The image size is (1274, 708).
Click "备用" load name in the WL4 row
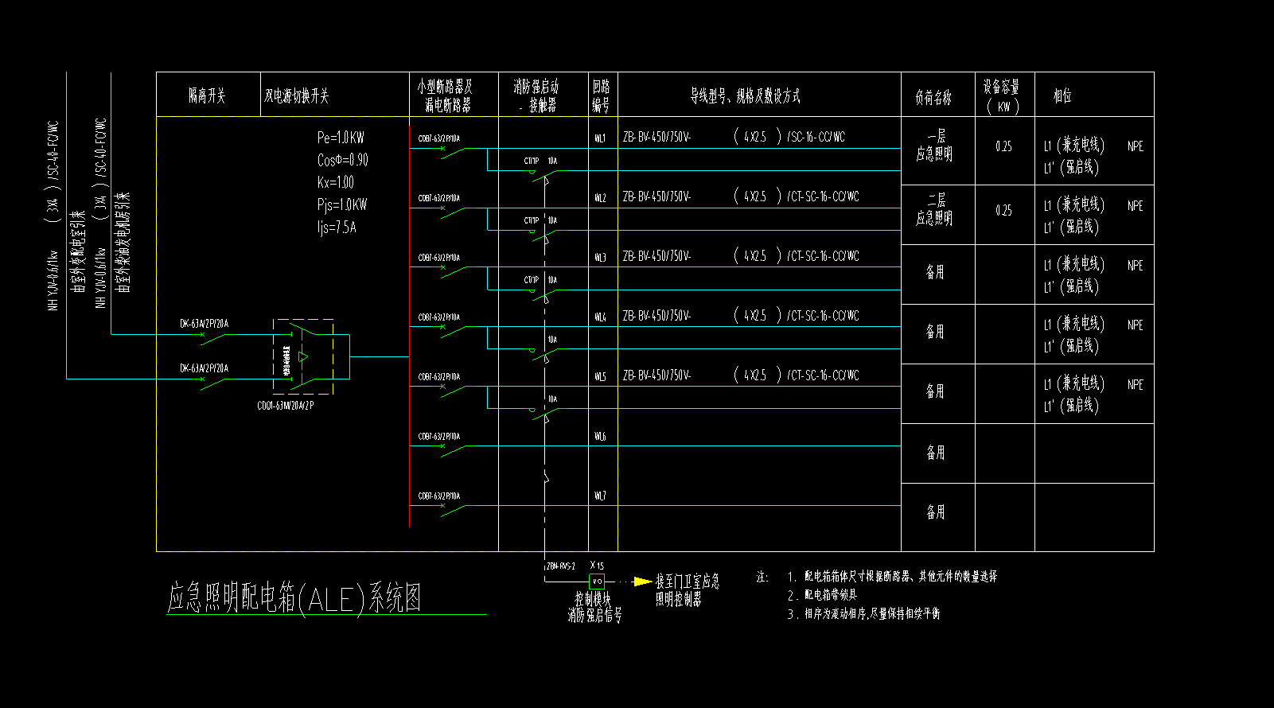pos(935,332)
